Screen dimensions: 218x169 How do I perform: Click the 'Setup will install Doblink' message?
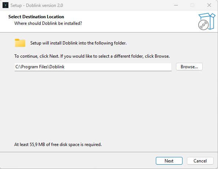click(78, 43)
